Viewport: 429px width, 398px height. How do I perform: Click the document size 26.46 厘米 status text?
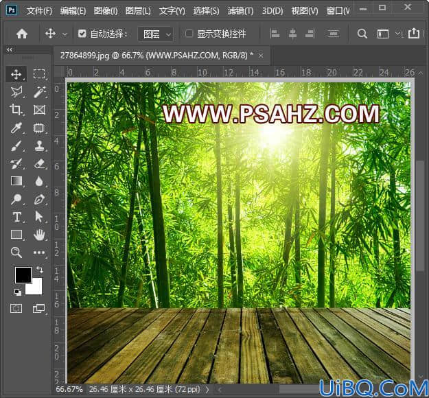click(145, 389)
